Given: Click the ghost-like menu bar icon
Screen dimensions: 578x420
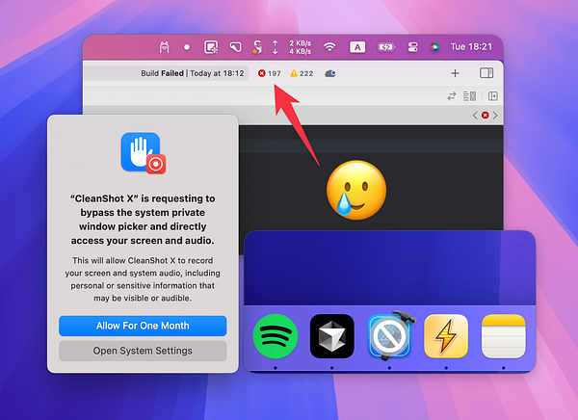Looking at the screenshot, I should 165,47.
